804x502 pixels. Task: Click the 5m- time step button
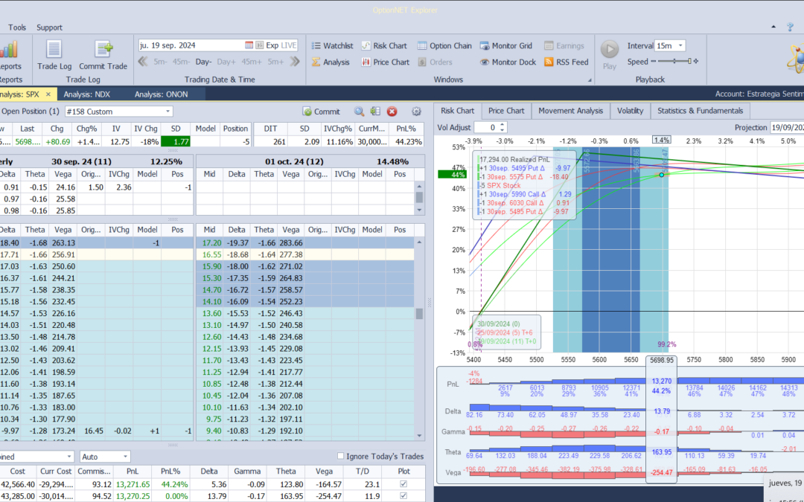pyautogui.click(x=161, y=62)
